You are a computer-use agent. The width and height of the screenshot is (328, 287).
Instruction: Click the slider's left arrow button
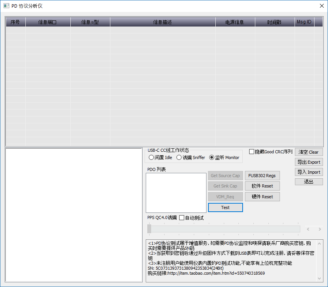click(x=308, y=229)
